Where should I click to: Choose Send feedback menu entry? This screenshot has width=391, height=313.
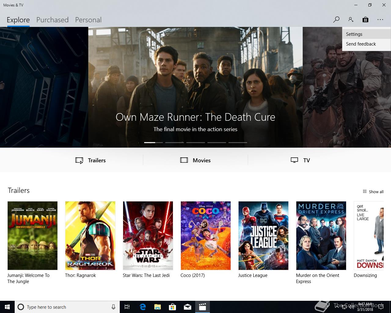(367, 44)
